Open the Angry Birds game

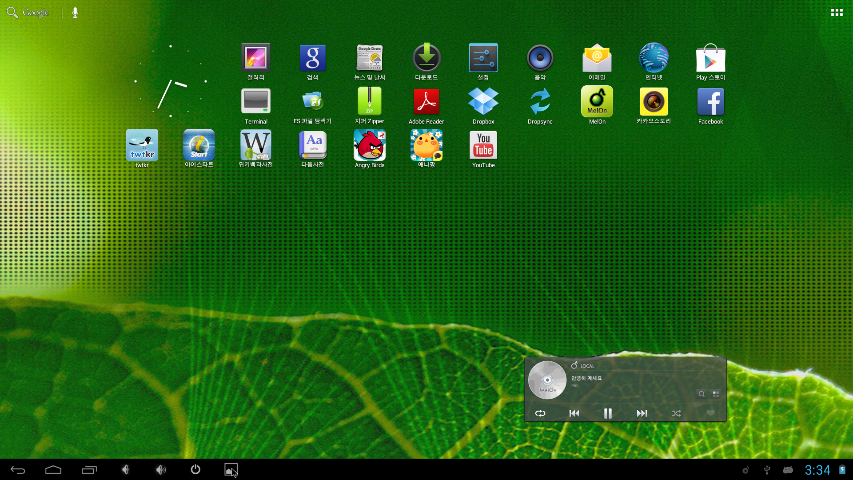[370, 149]
